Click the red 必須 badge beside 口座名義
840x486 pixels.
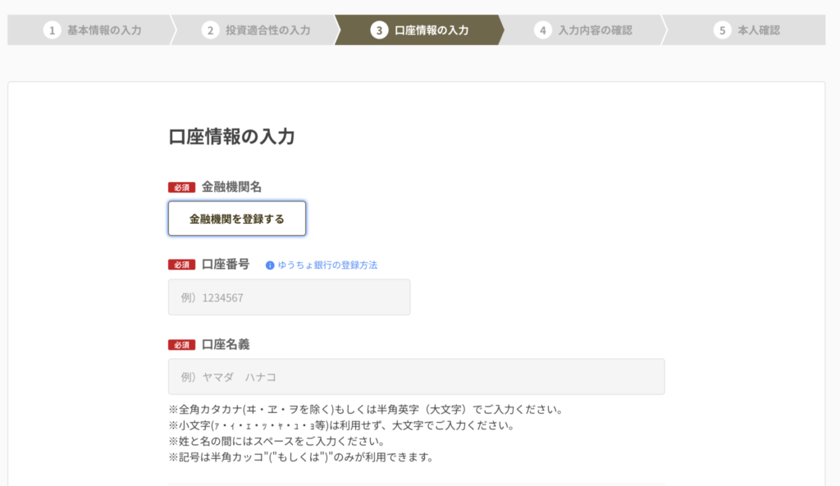click(x=181, y=345)
